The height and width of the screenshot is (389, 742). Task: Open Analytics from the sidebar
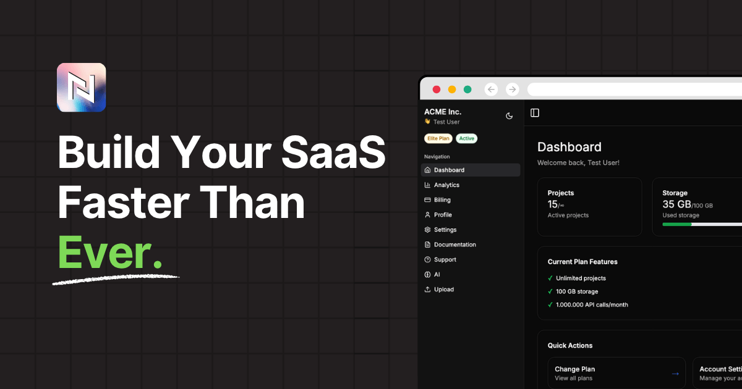click(x=446, y=185)
